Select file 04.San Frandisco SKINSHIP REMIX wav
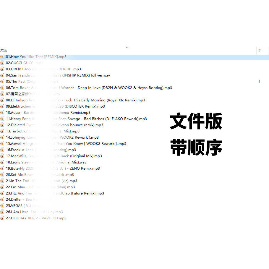 point(58,75)
